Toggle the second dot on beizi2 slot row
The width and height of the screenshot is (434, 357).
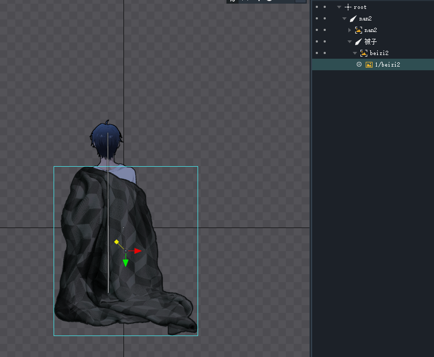point(325,53)
